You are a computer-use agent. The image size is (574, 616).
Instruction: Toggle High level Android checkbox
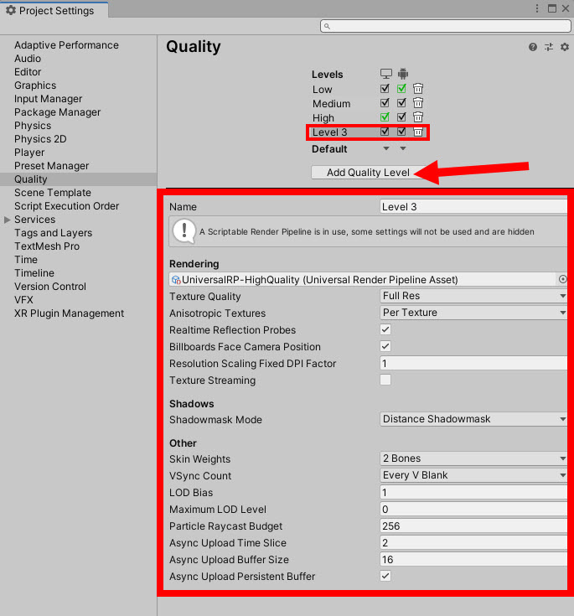pyautogui.click(x=401, y=117)
